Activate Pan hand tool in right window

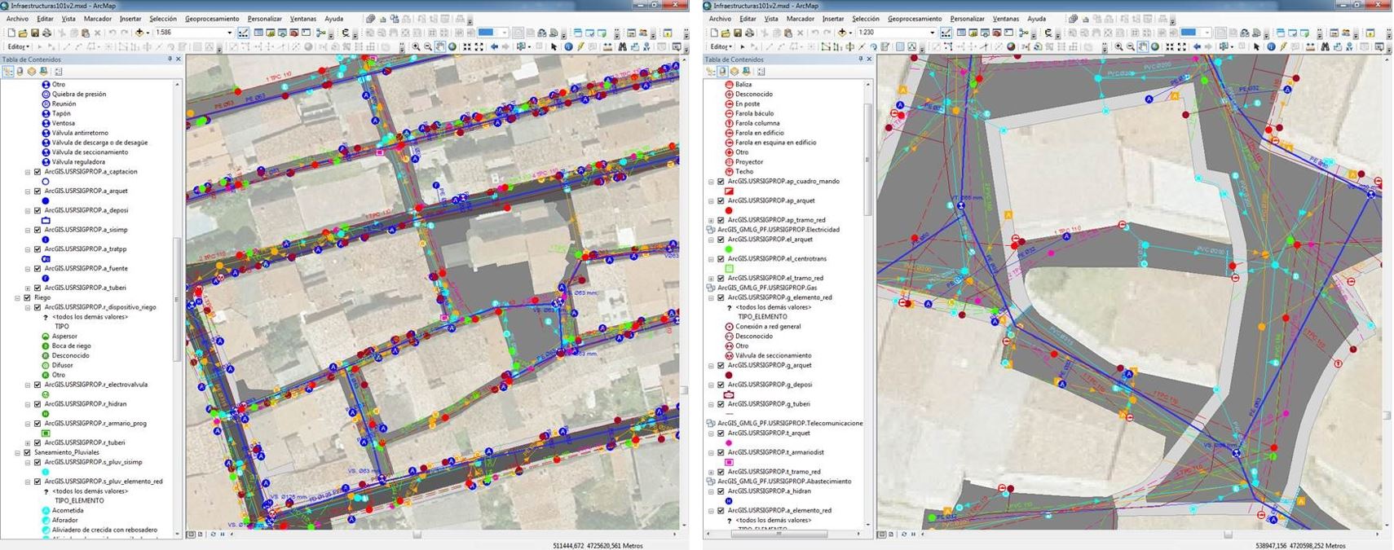click(1143, 46)
